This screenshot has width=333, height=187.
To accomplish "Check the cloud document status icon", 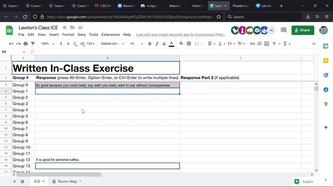I will (80, 28).
